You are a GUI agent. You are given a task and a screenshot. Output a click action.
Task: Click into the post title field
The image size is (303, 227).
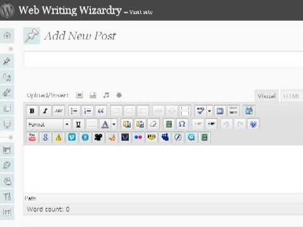click(x=163, y=59)
